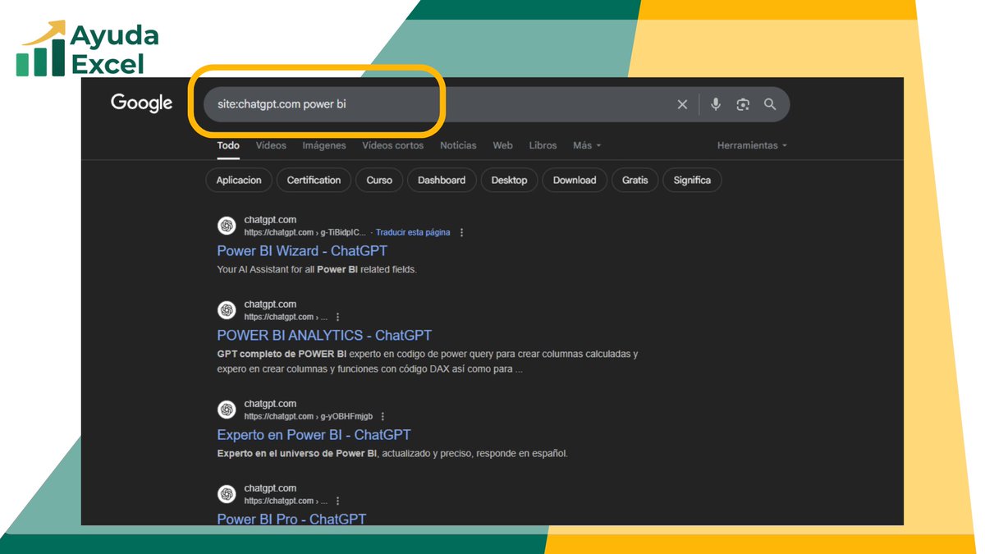Click the Google logo
Screen dimensions: 985x554
[141, 102]
